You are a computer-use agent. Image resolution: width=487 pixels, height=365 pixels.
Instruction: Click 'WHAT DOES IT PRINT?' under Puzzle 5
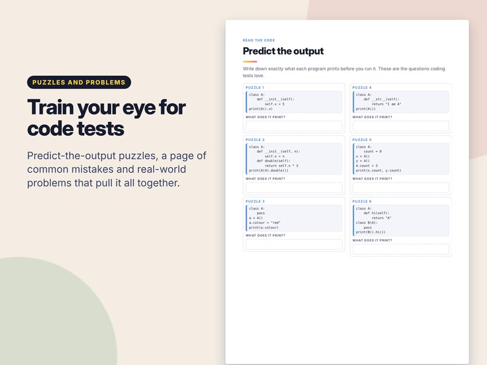click(x=372, y=179)
